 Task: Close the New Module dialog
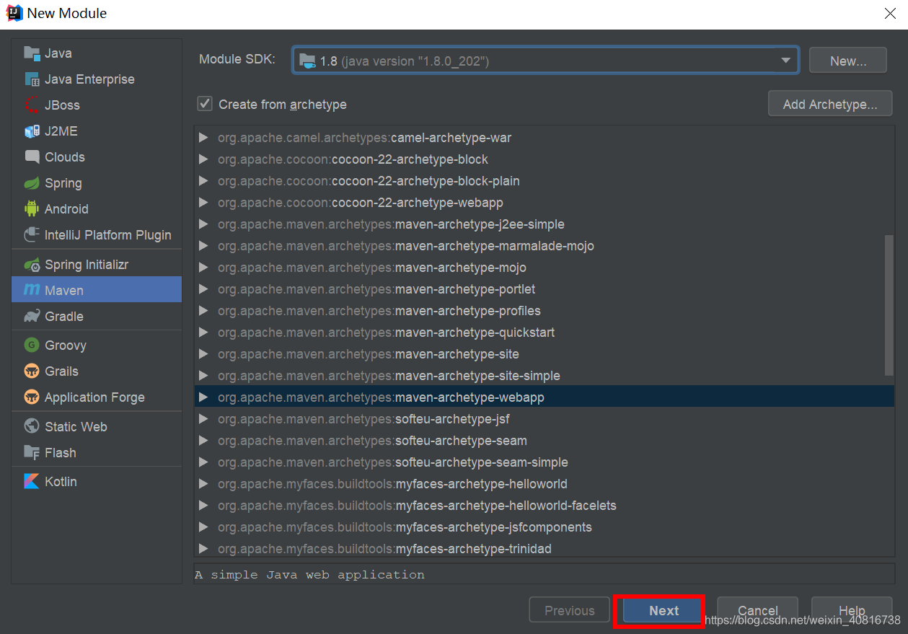tap(890, 13)
